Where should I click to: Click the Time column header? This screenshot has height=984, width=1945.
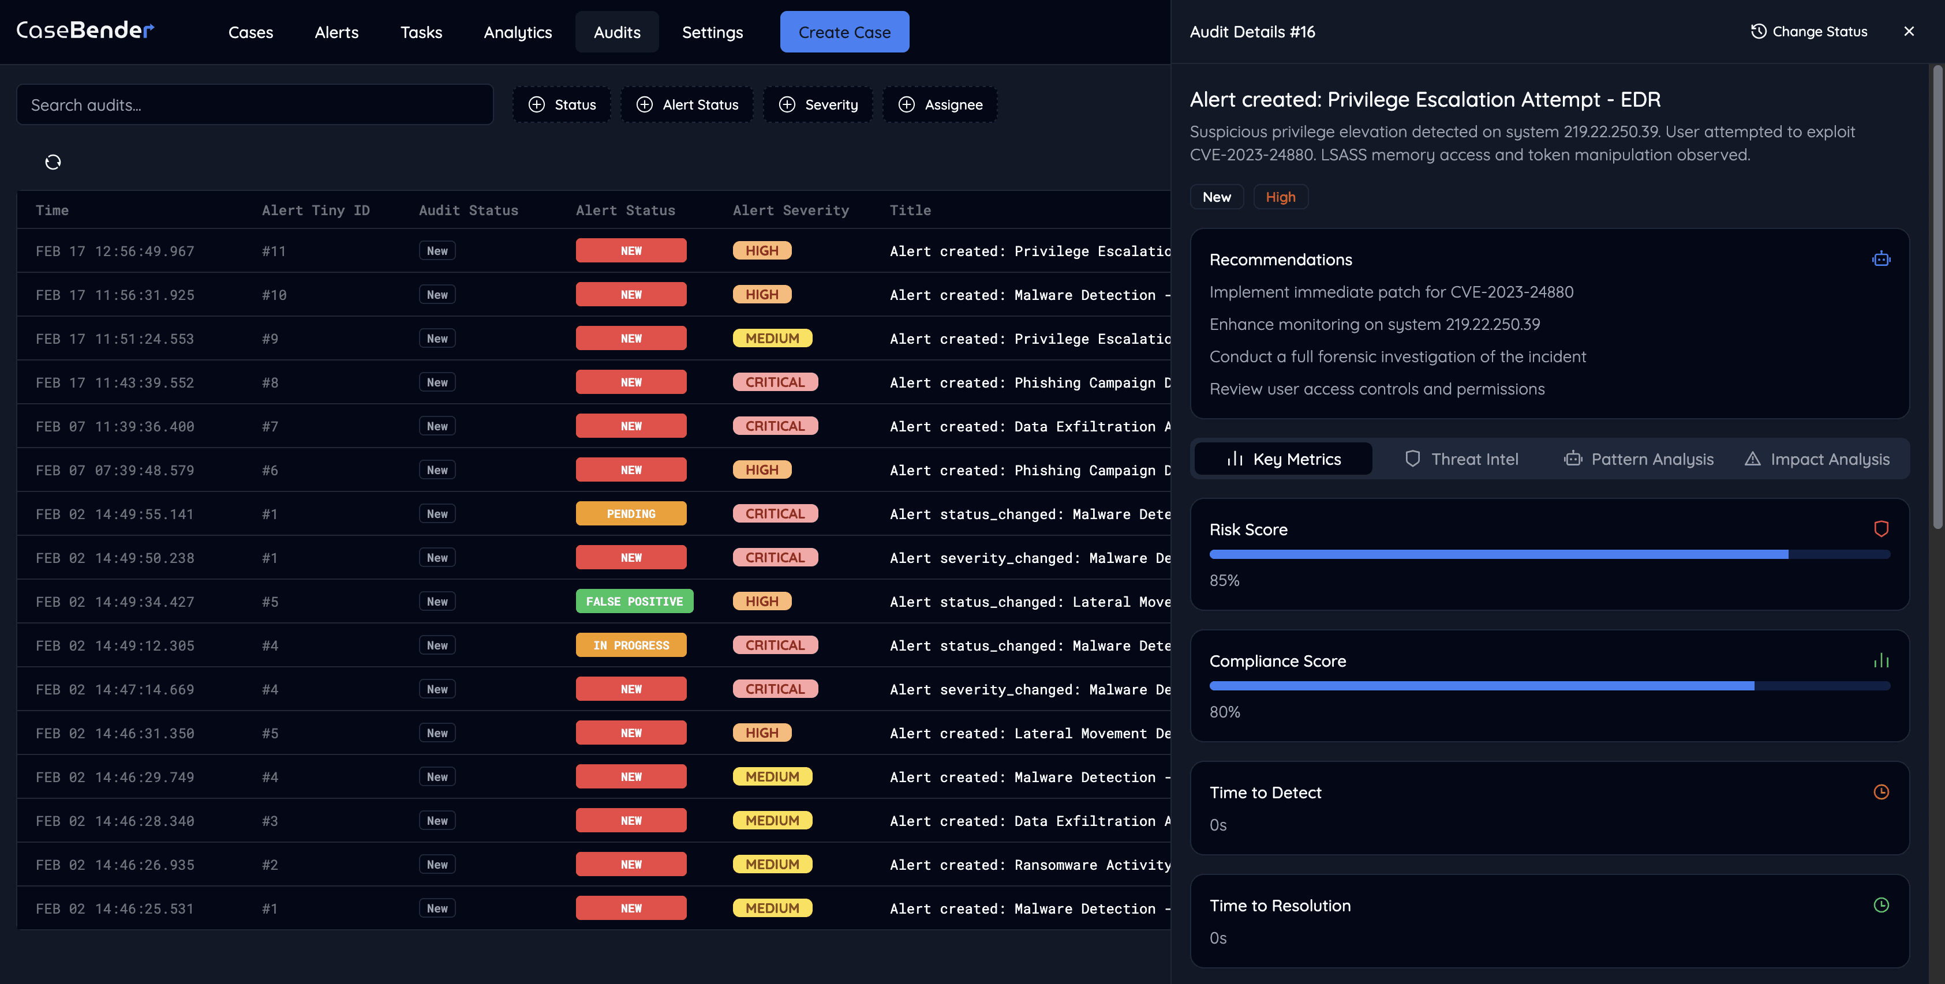point(52,211)
